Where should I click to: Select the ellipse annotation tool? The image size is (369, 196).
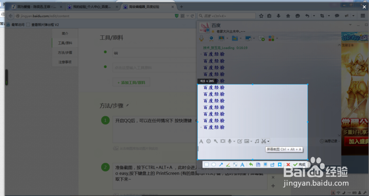[x=214, y=165]
